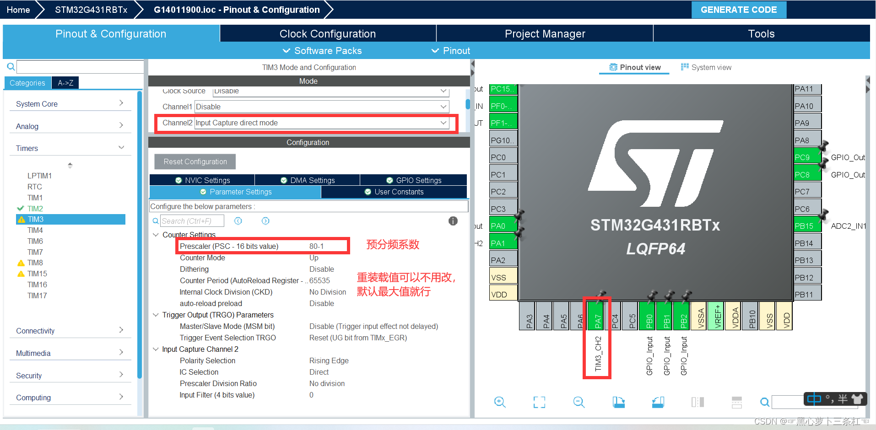Select the PC9 pin on chip
This screenshot has height=430, width=876.
(x=807, y=157)
